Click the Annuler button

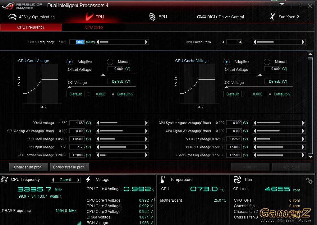click(x=250, y=167)
